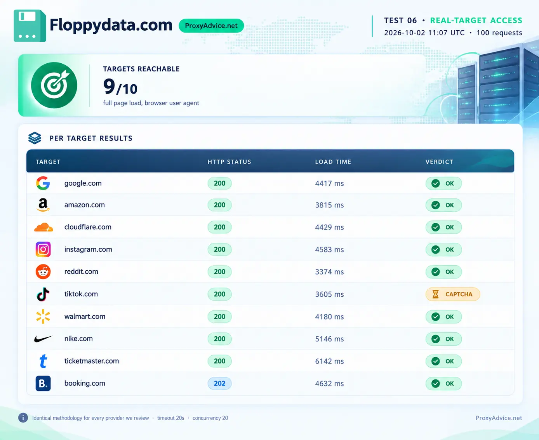Click the stacked layers icon beside Per Target Results
Image resolution: width=539 pixels, height=440 pixels.
(35, 138)
